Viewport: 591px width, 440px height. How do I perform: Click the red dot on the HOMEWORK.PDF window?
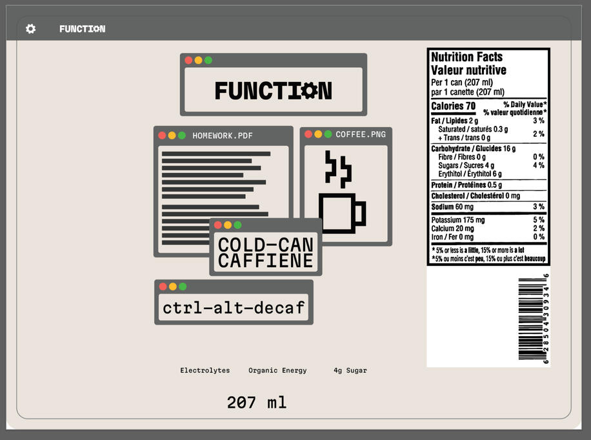(162, 135)
